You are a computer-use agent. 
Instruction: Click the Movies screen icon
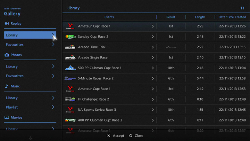tap(7, 117)
